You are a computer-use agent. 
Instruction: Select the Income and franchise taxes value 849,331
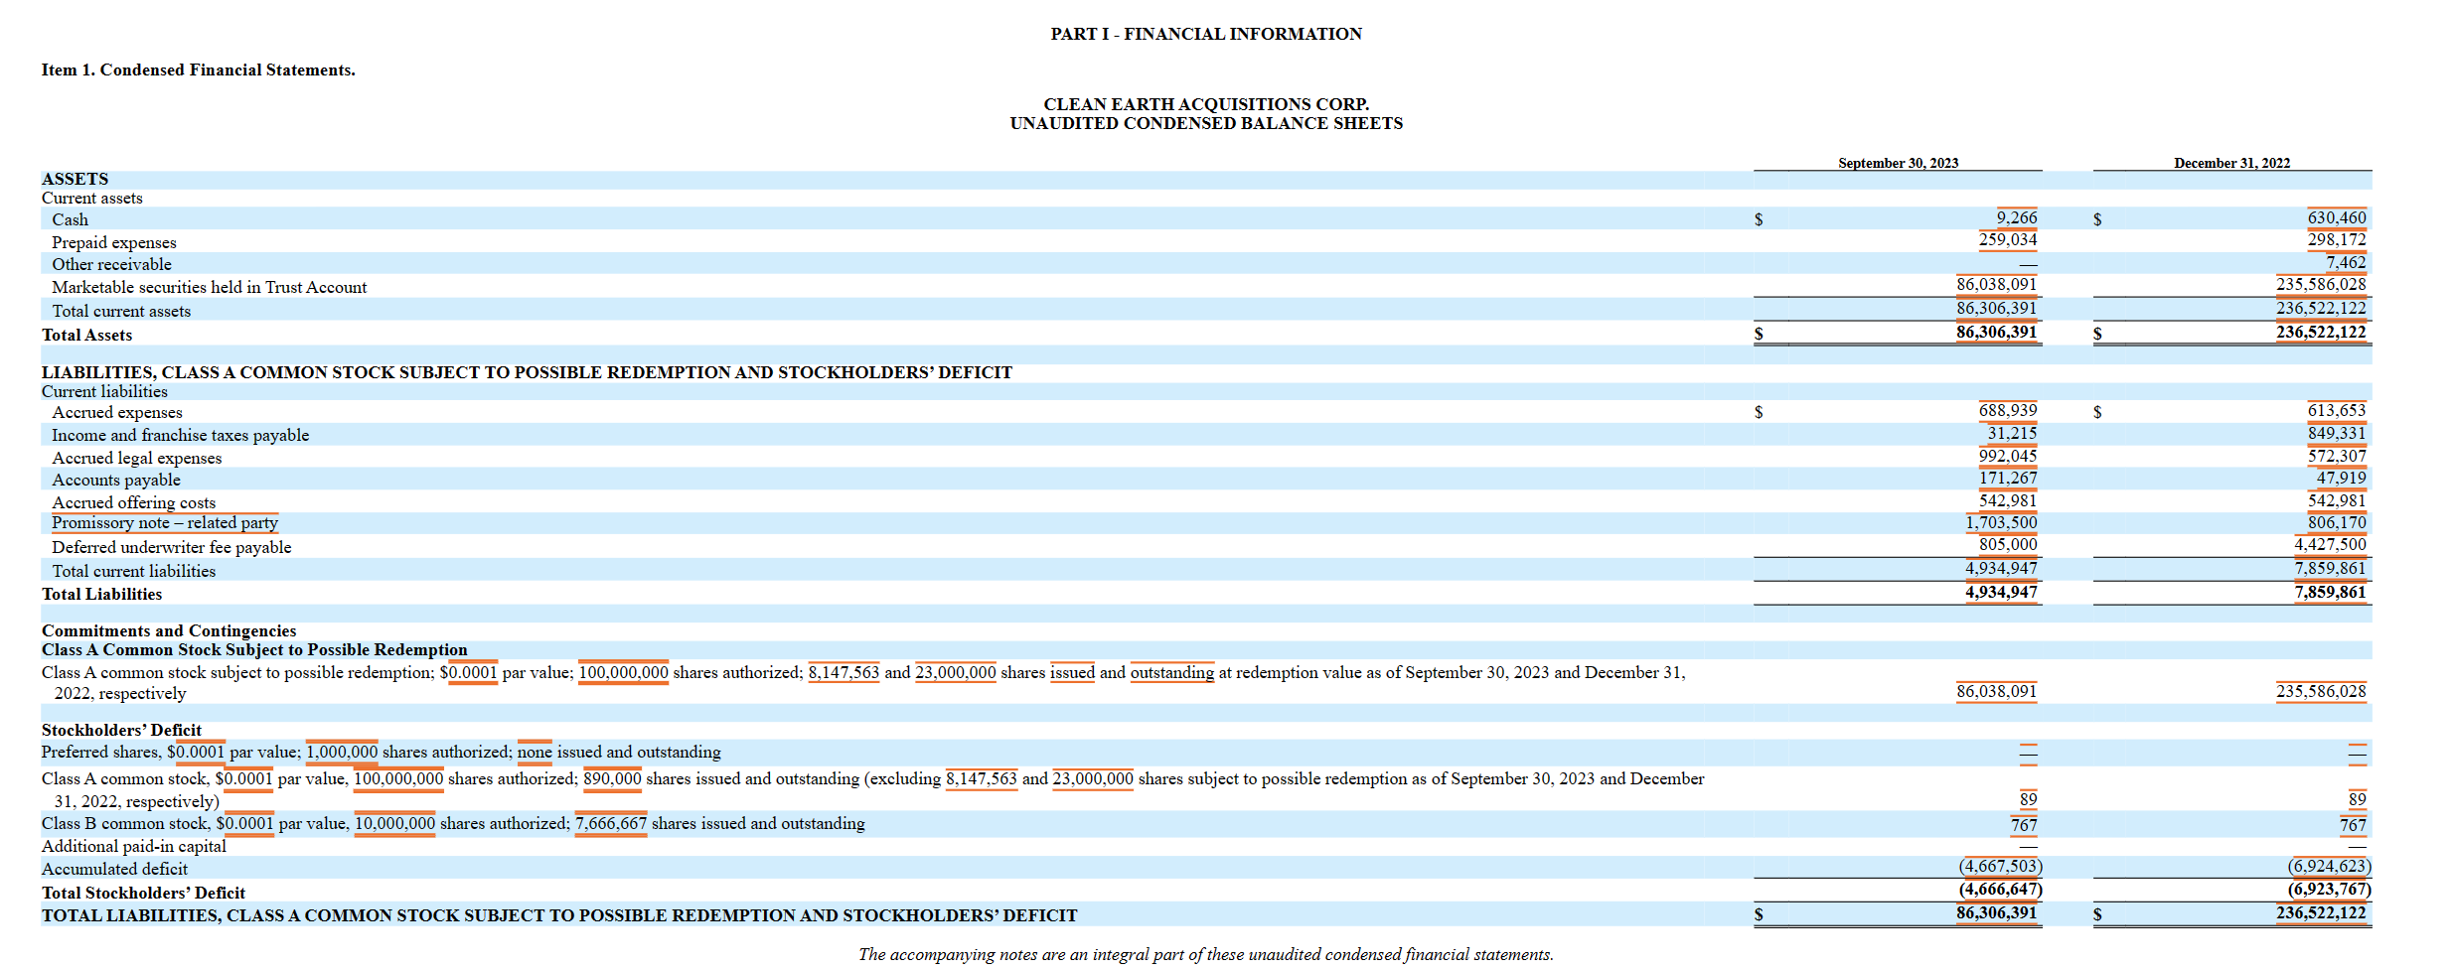click(x=2336, y=433)
